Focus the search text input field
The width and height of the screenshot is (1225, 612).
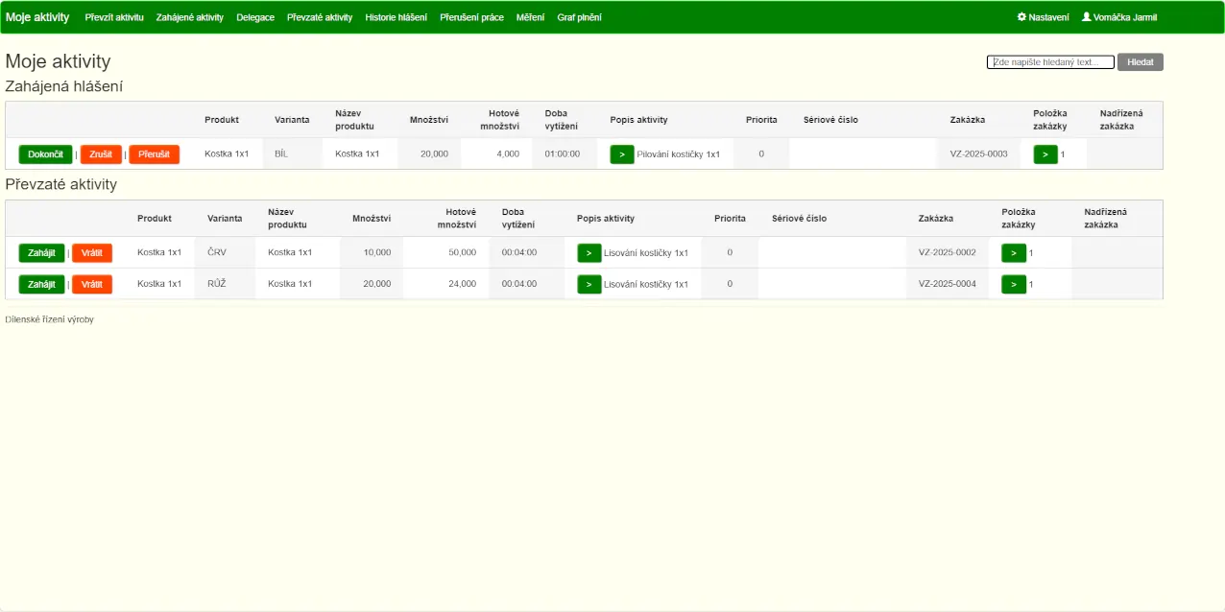pyautogui.click(x=1050, y=62)
